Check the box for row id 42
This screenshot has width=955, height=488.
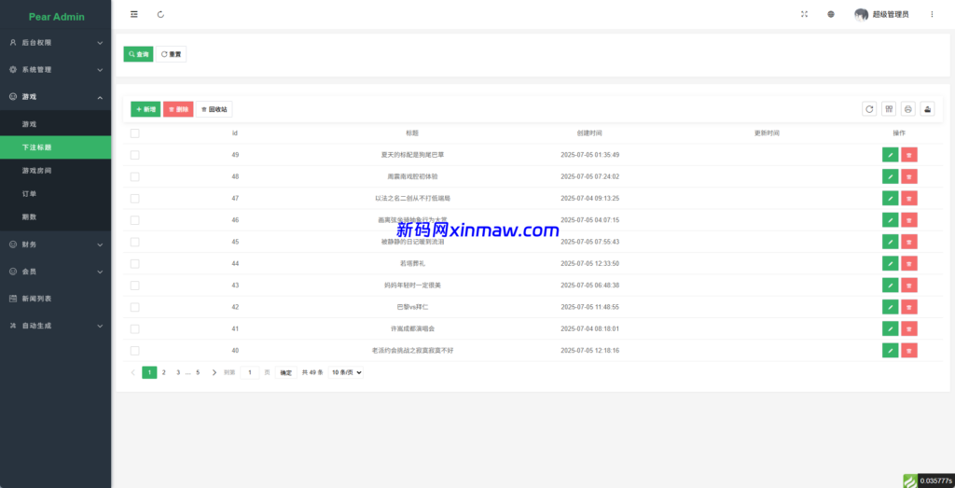(134, 307)
